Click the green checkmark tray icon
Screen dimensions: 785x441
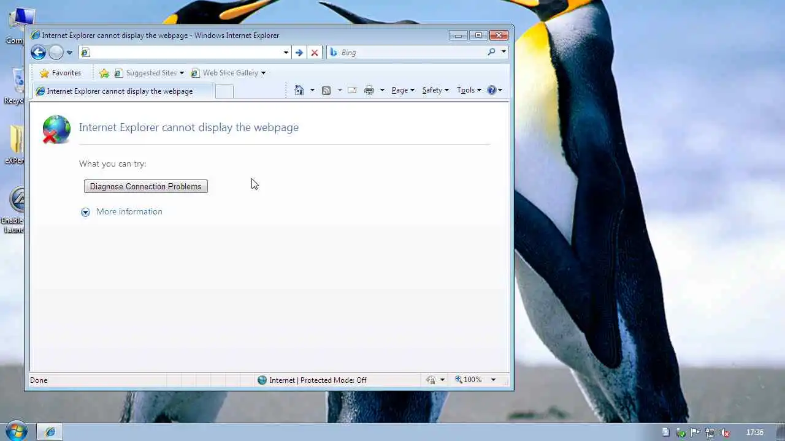pyautogui.click(x=681, y=432)
